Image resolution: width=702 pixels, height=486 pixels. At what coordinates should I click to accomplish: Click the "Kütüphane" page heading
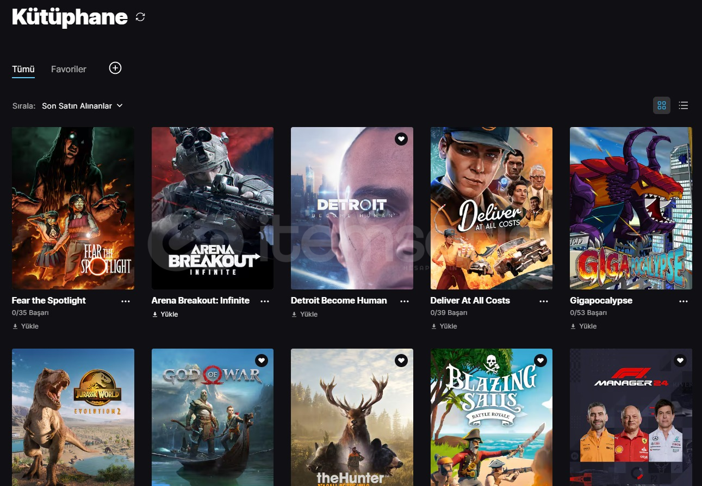click(x=70, y=17)
